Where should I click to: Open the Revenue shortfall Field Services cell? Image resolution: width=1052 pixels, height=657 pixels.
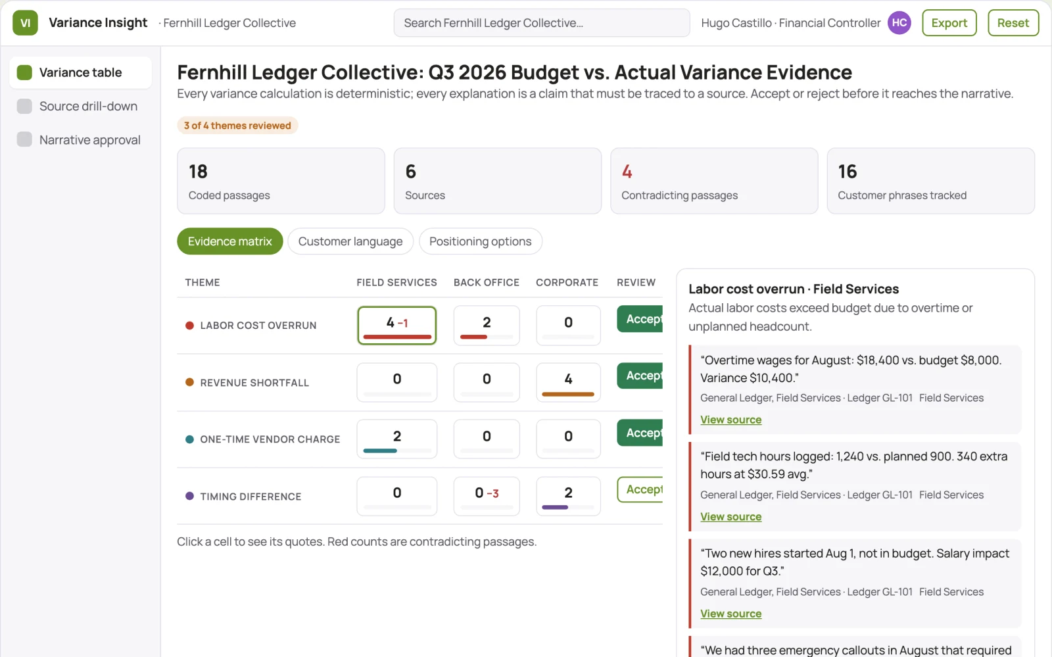[x=397, y=382]
